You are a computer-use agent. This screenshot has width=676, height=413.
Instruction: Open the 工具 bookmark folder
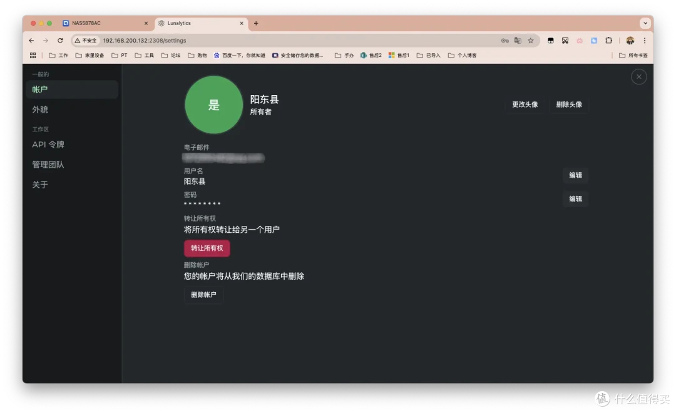(x=145, y=55)
